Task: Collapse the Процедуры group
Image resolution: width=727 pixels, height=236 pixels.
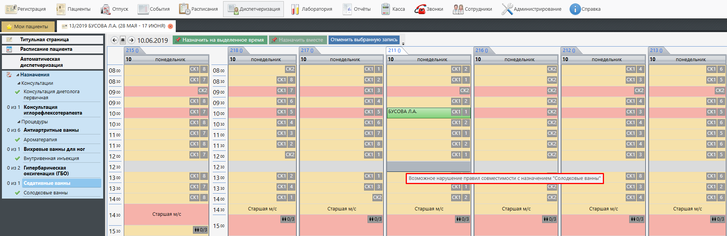Action: tap(19, 122)
